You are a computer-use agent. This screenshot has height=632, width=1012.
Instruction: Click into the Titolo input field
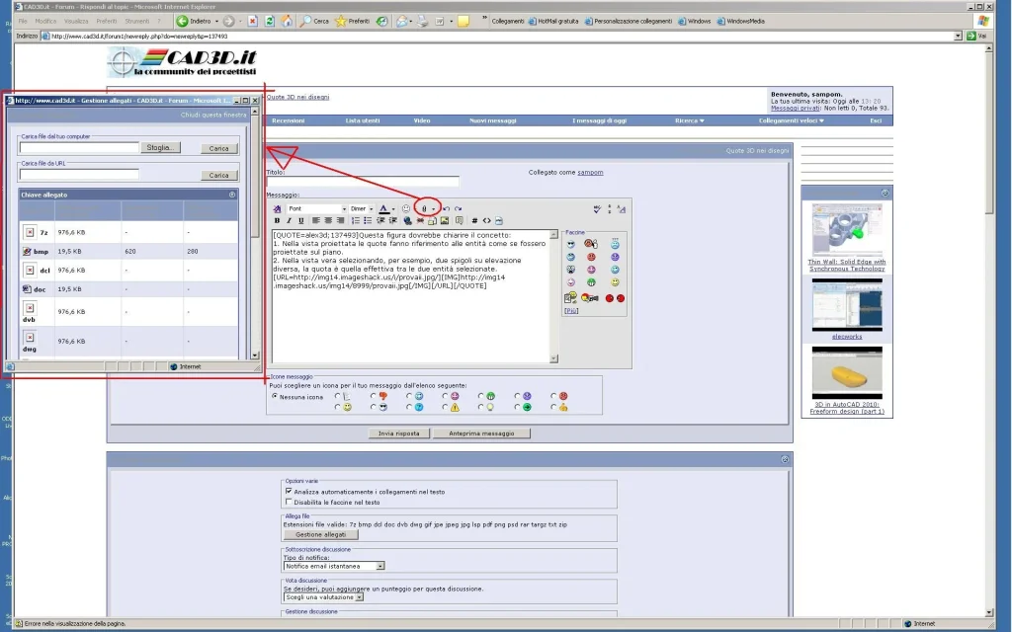click(x=363, y=182)
